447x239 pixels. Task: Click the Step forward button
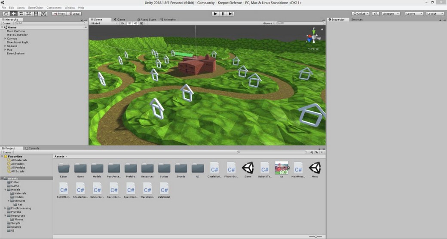pyautogui.click(x=231, y=14)
